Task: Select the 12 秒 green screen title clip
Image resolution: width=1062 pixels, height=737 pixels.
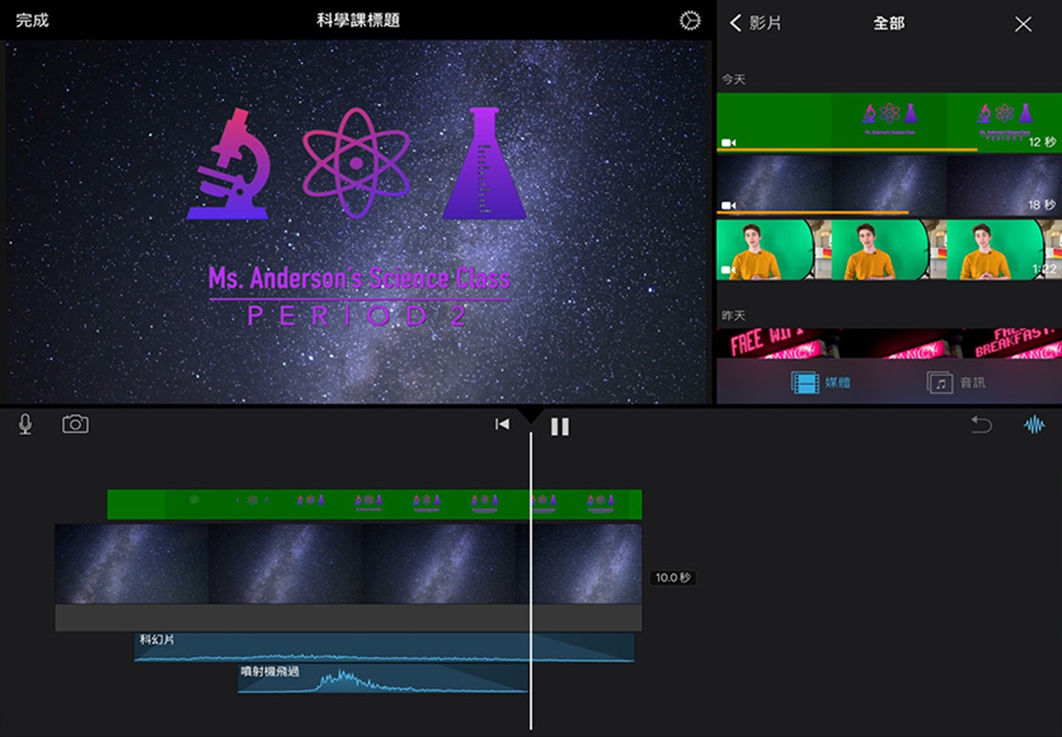Action: 889,122
